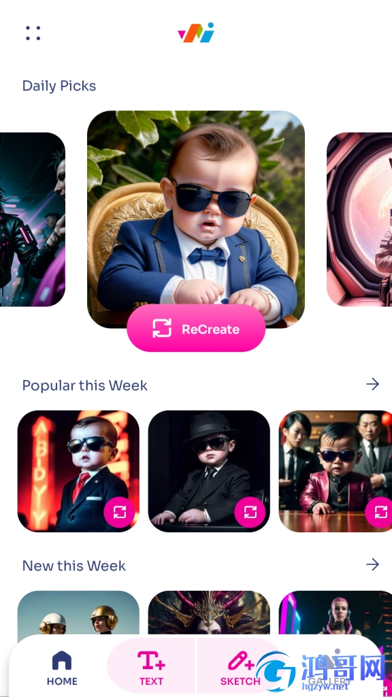Recreate the neon-sign baby image
The image size is (392, 697).
(119, 513)
